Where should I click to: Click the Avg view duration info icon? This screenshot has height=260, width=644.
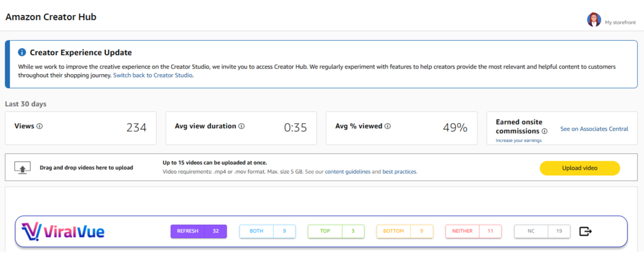point(241,126)
